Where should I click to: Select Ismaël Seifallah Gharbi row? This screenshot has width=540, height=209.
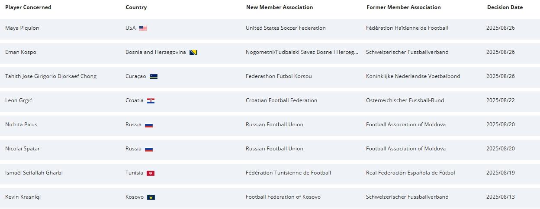click(x=270, y=174)
